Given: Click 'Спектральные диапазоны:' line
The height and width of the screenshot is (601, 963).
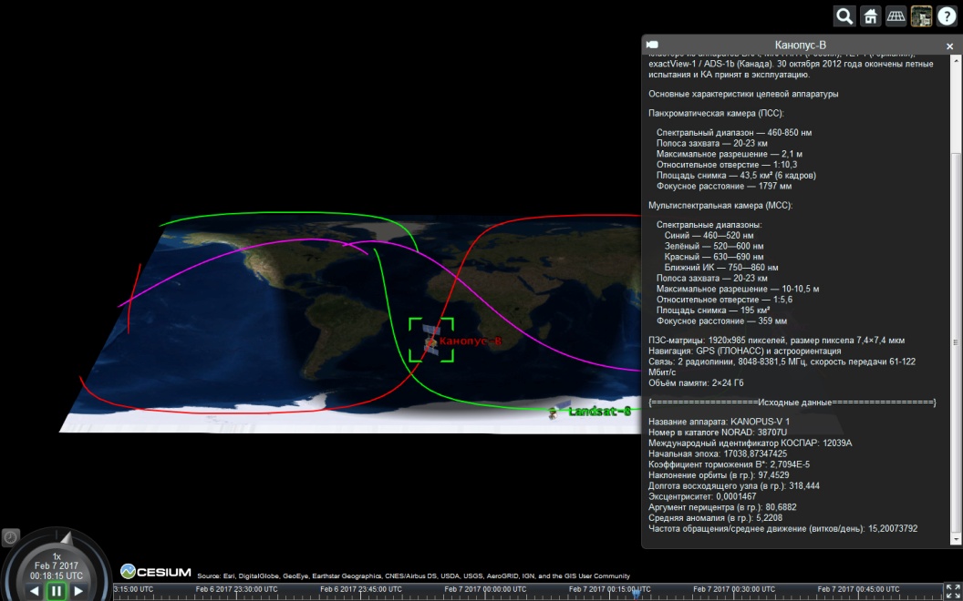Looking at the screenshot, I should 709,224.
